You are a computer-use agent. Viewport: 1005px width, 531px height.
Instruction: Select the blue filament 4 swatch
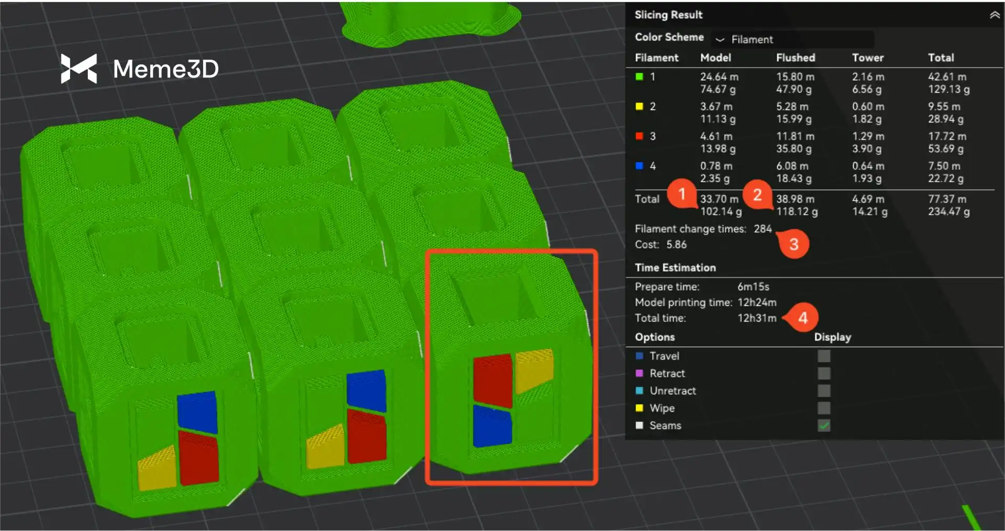(639, 166)
